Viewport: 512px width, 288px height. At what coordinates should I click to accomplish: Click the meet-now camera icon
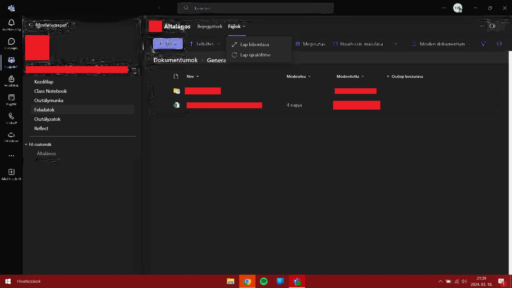coord(492,26)
